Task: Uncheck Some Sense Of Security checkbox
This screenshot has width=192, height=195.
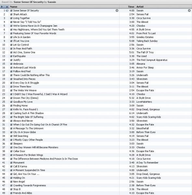Action: 11,11
